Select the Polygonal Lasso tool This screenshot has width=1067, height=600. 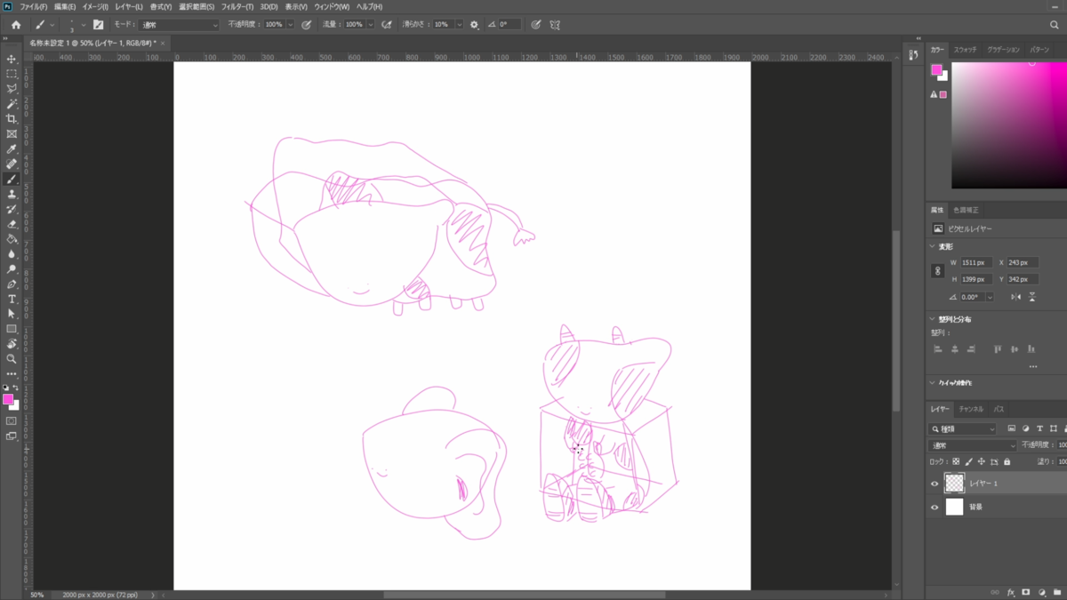[12, 89]
